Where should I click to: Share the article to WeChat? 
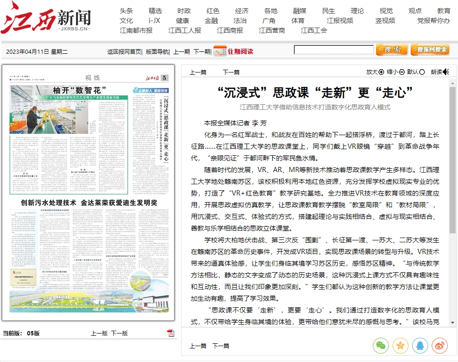click(381, 345)
